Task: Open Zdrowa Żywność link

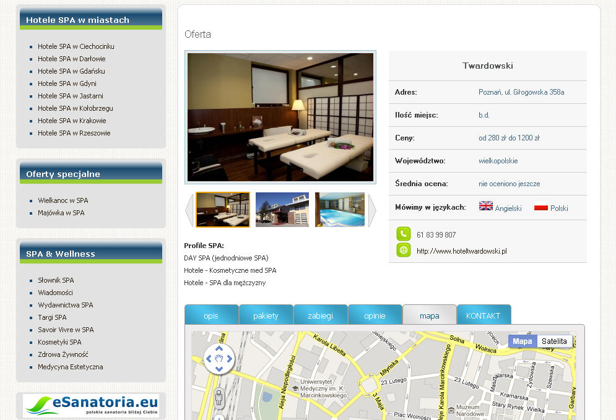Action: click(63, 354)
